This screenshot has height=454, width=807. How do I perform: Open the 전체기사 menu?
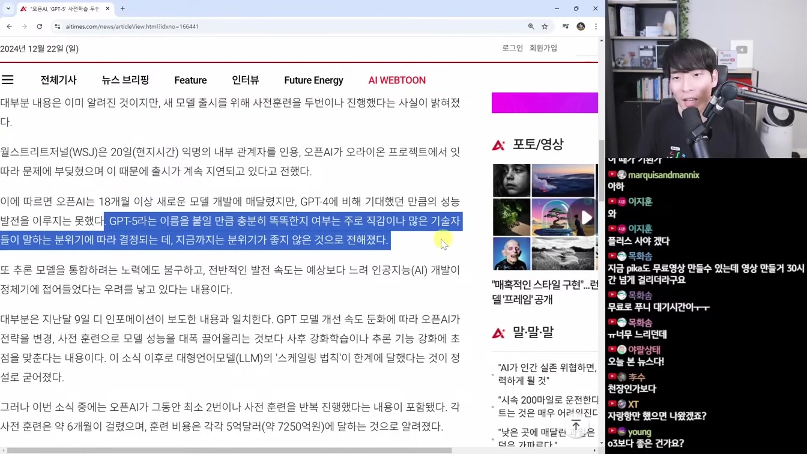tap(58, 80)
